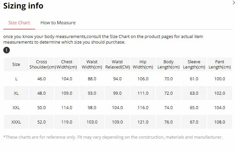Select the XXL size row label
Viewport: 235px width, 153px height.
[16, 107]
